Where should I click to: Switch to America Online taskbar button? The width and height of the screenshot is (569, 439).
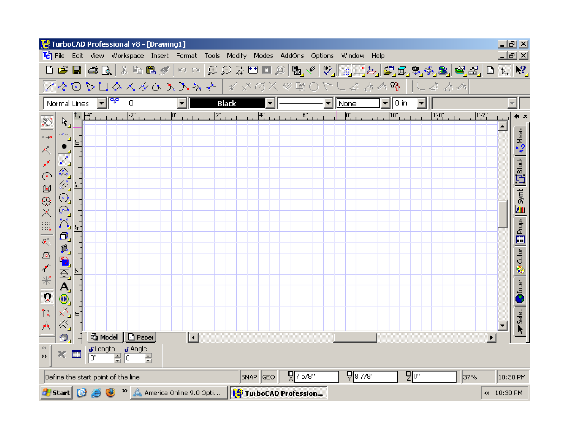tap(179, 393)
